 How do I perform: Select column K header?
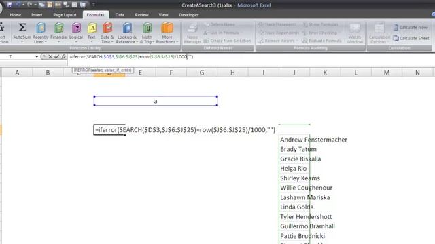(325, 73)
